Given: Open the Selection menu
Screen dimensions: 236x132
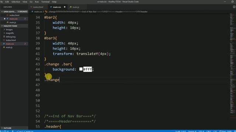Looking at the screenshot, I should point(16,2).
